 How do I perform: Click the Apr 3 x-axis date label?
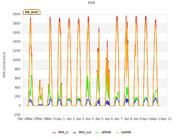(80, 119)
